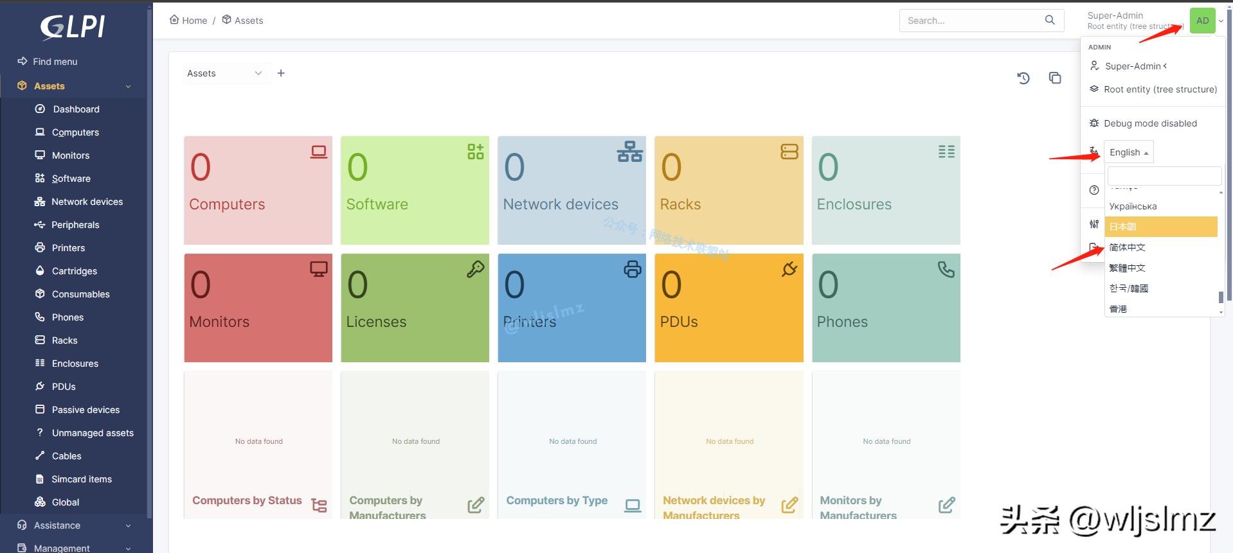This screenshot has height=553, width=1233.
Task: Toggle Debug mode disabled option
Action: [x=1149, y=123]
